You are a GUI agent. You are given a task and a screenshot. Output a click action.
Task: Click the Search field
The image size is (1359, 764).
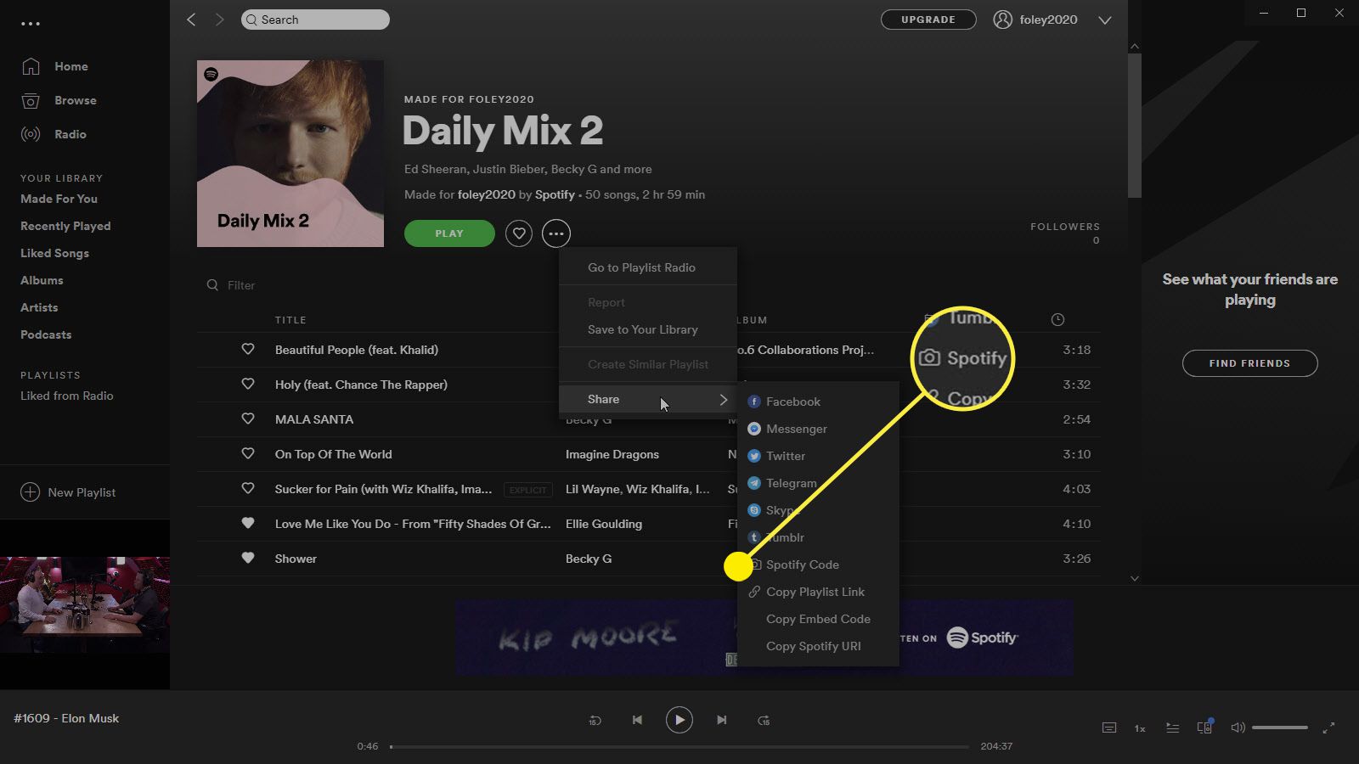(315, 20)
